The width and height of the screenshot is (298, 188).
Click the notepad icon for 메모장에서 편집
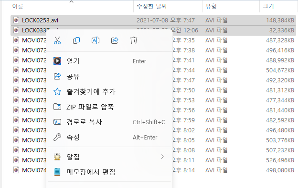(x=57, y=172)
